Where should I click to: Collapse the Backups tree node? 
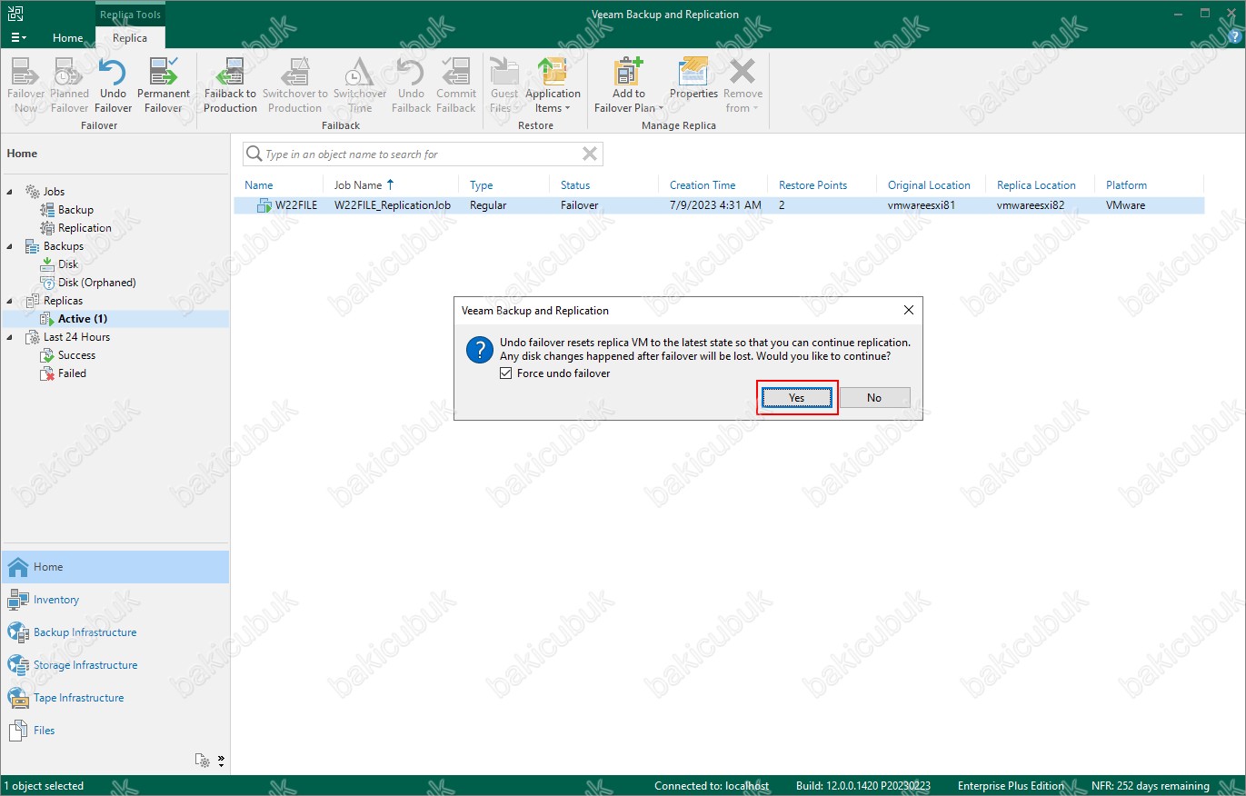(x=10, y=246)
